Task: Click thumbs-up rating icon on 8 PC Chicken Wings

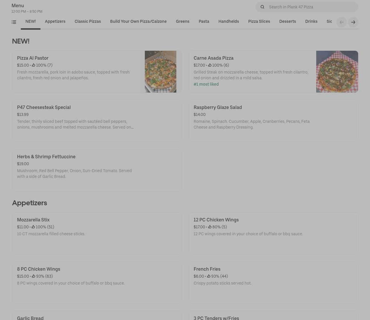Action: coord(34,276)
